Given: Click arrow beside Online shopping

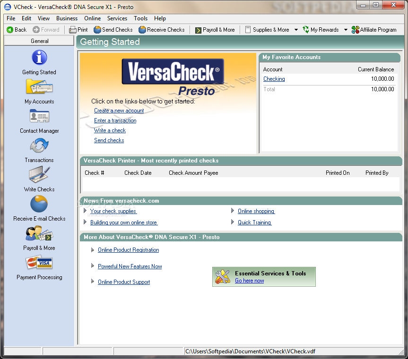Looking at the screenshot, I should tap(233, 211).
